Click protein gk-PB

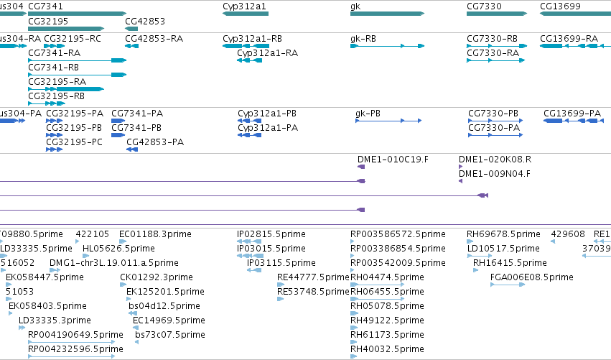pyautogui.click(x=388, y=121)
